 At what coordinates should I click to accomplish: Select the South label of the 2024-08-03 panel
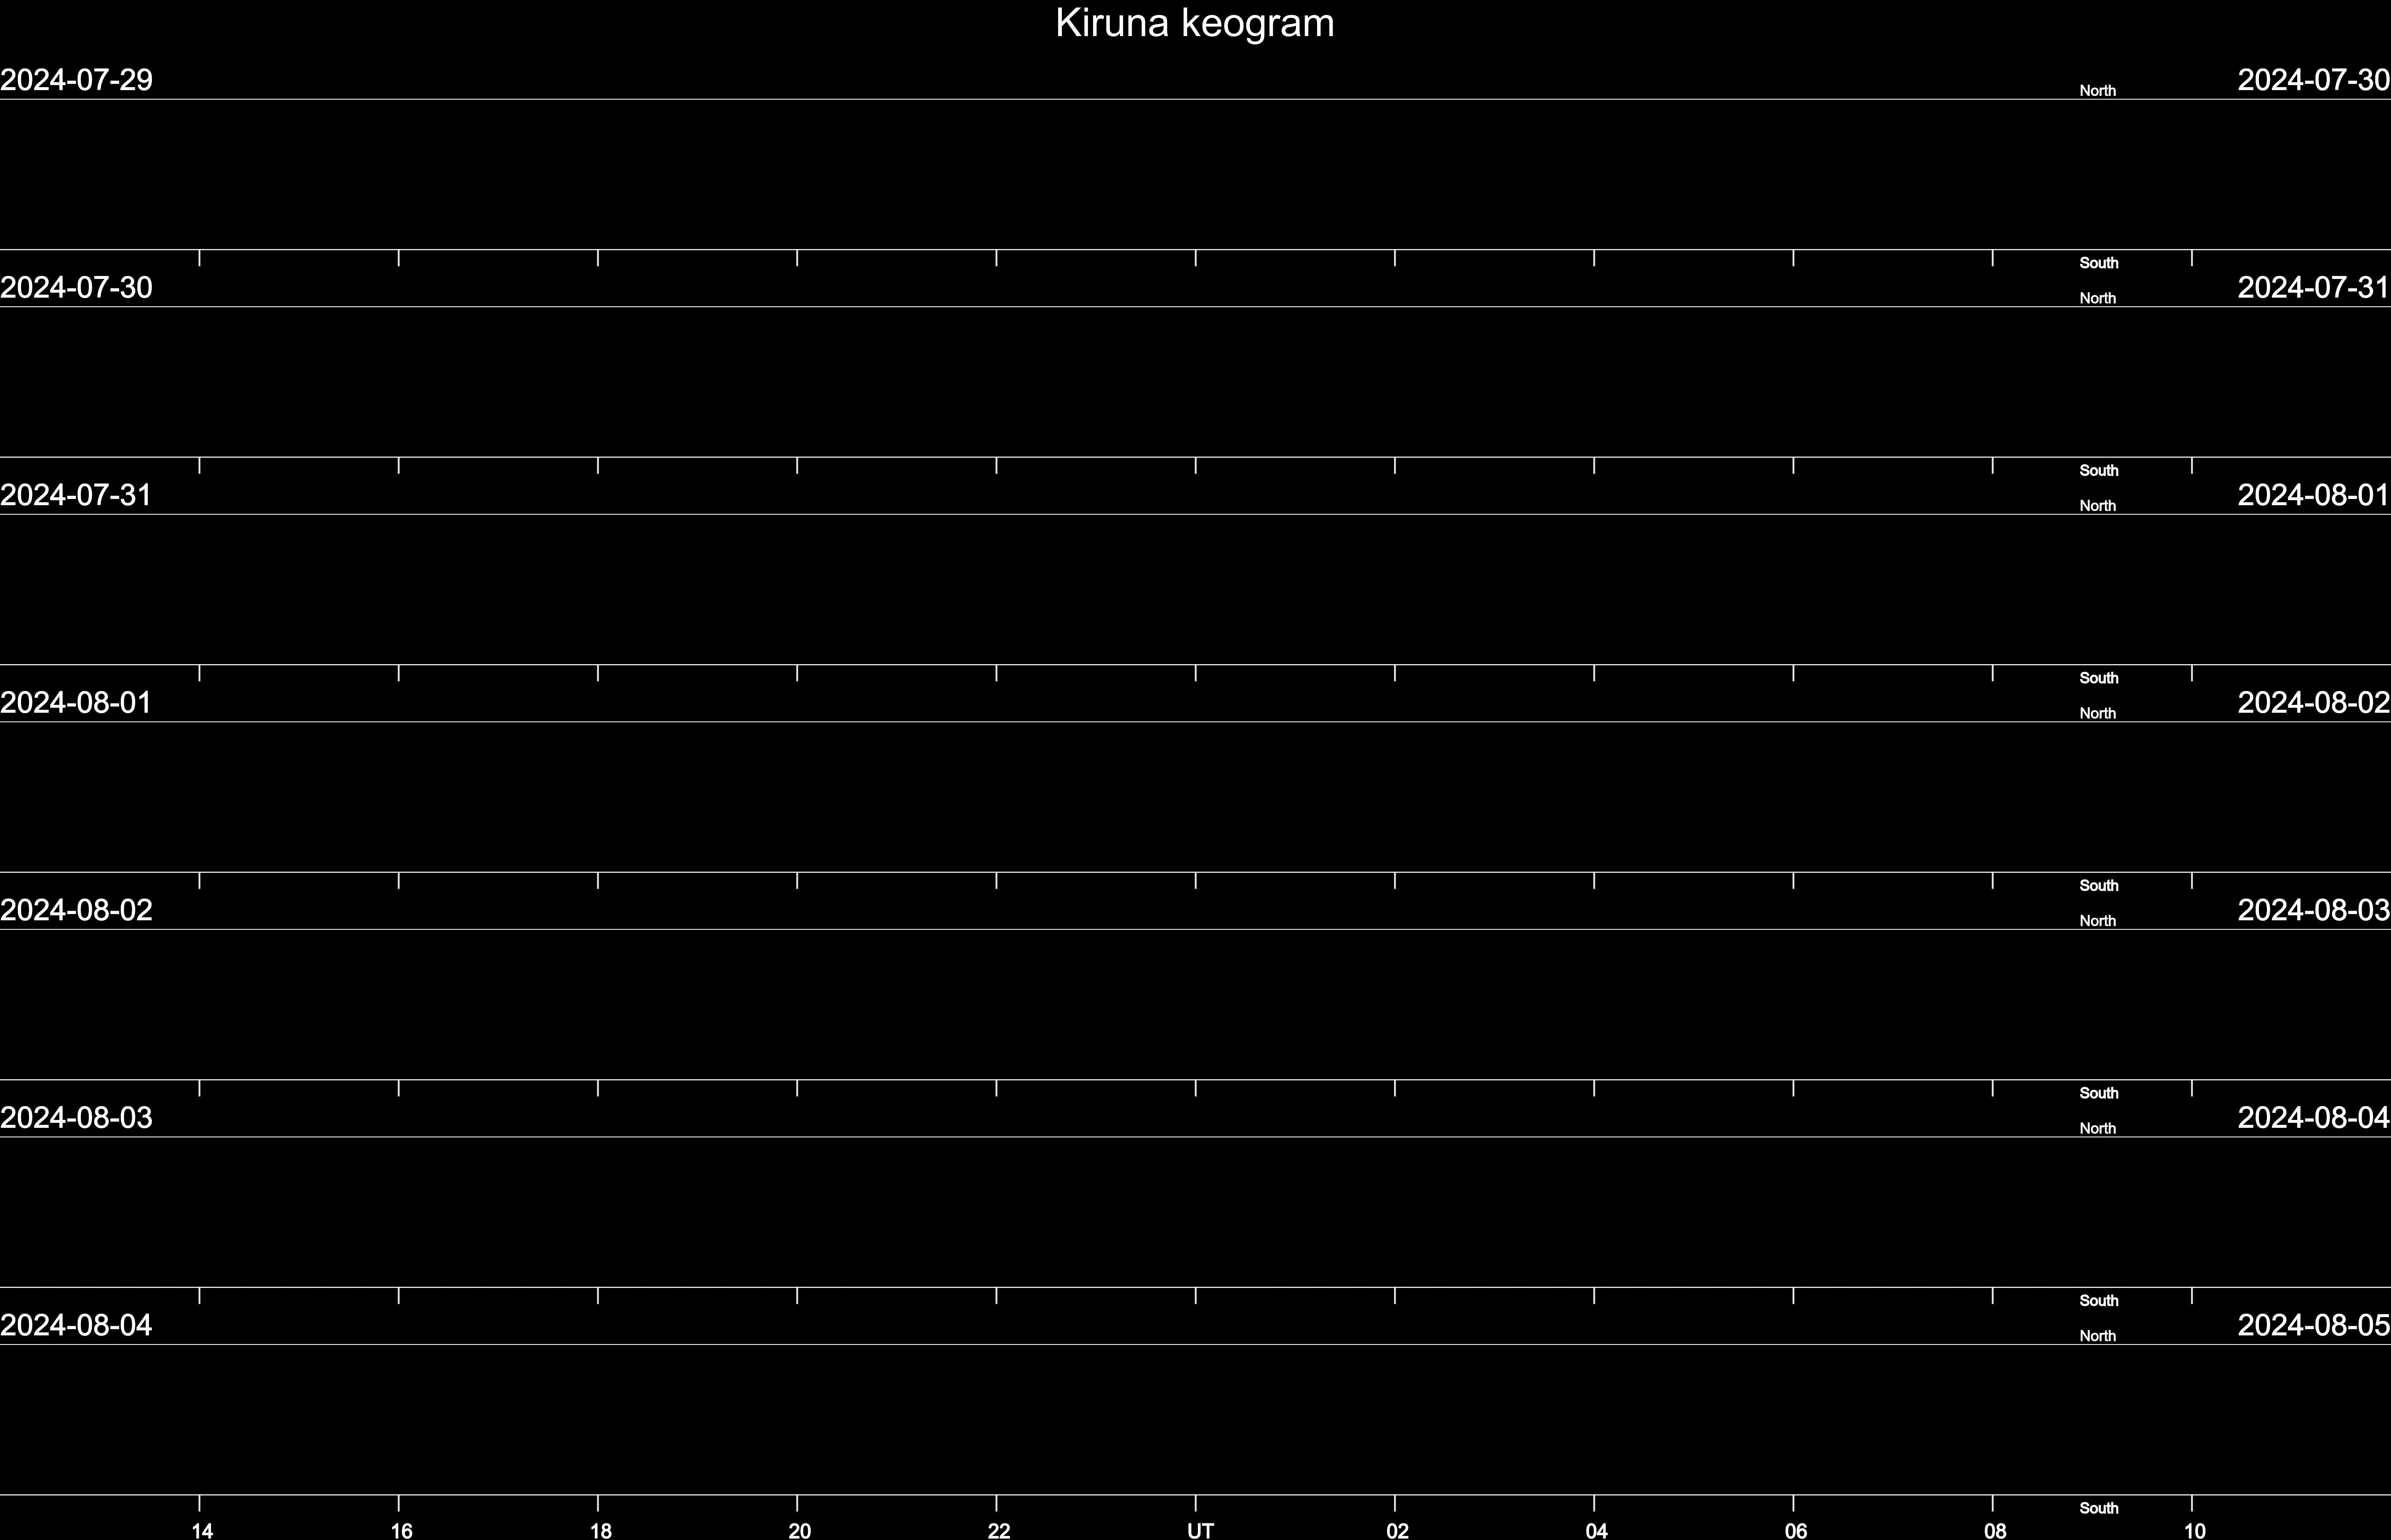pyautogui.click(x=2099, y=1301)
